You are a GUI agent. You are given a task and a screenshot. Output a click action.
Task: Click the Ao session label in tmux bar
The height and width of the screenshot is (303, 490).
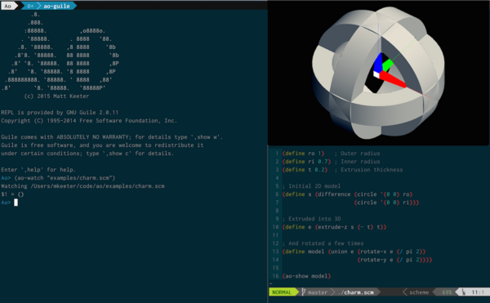tap(8, 6)
